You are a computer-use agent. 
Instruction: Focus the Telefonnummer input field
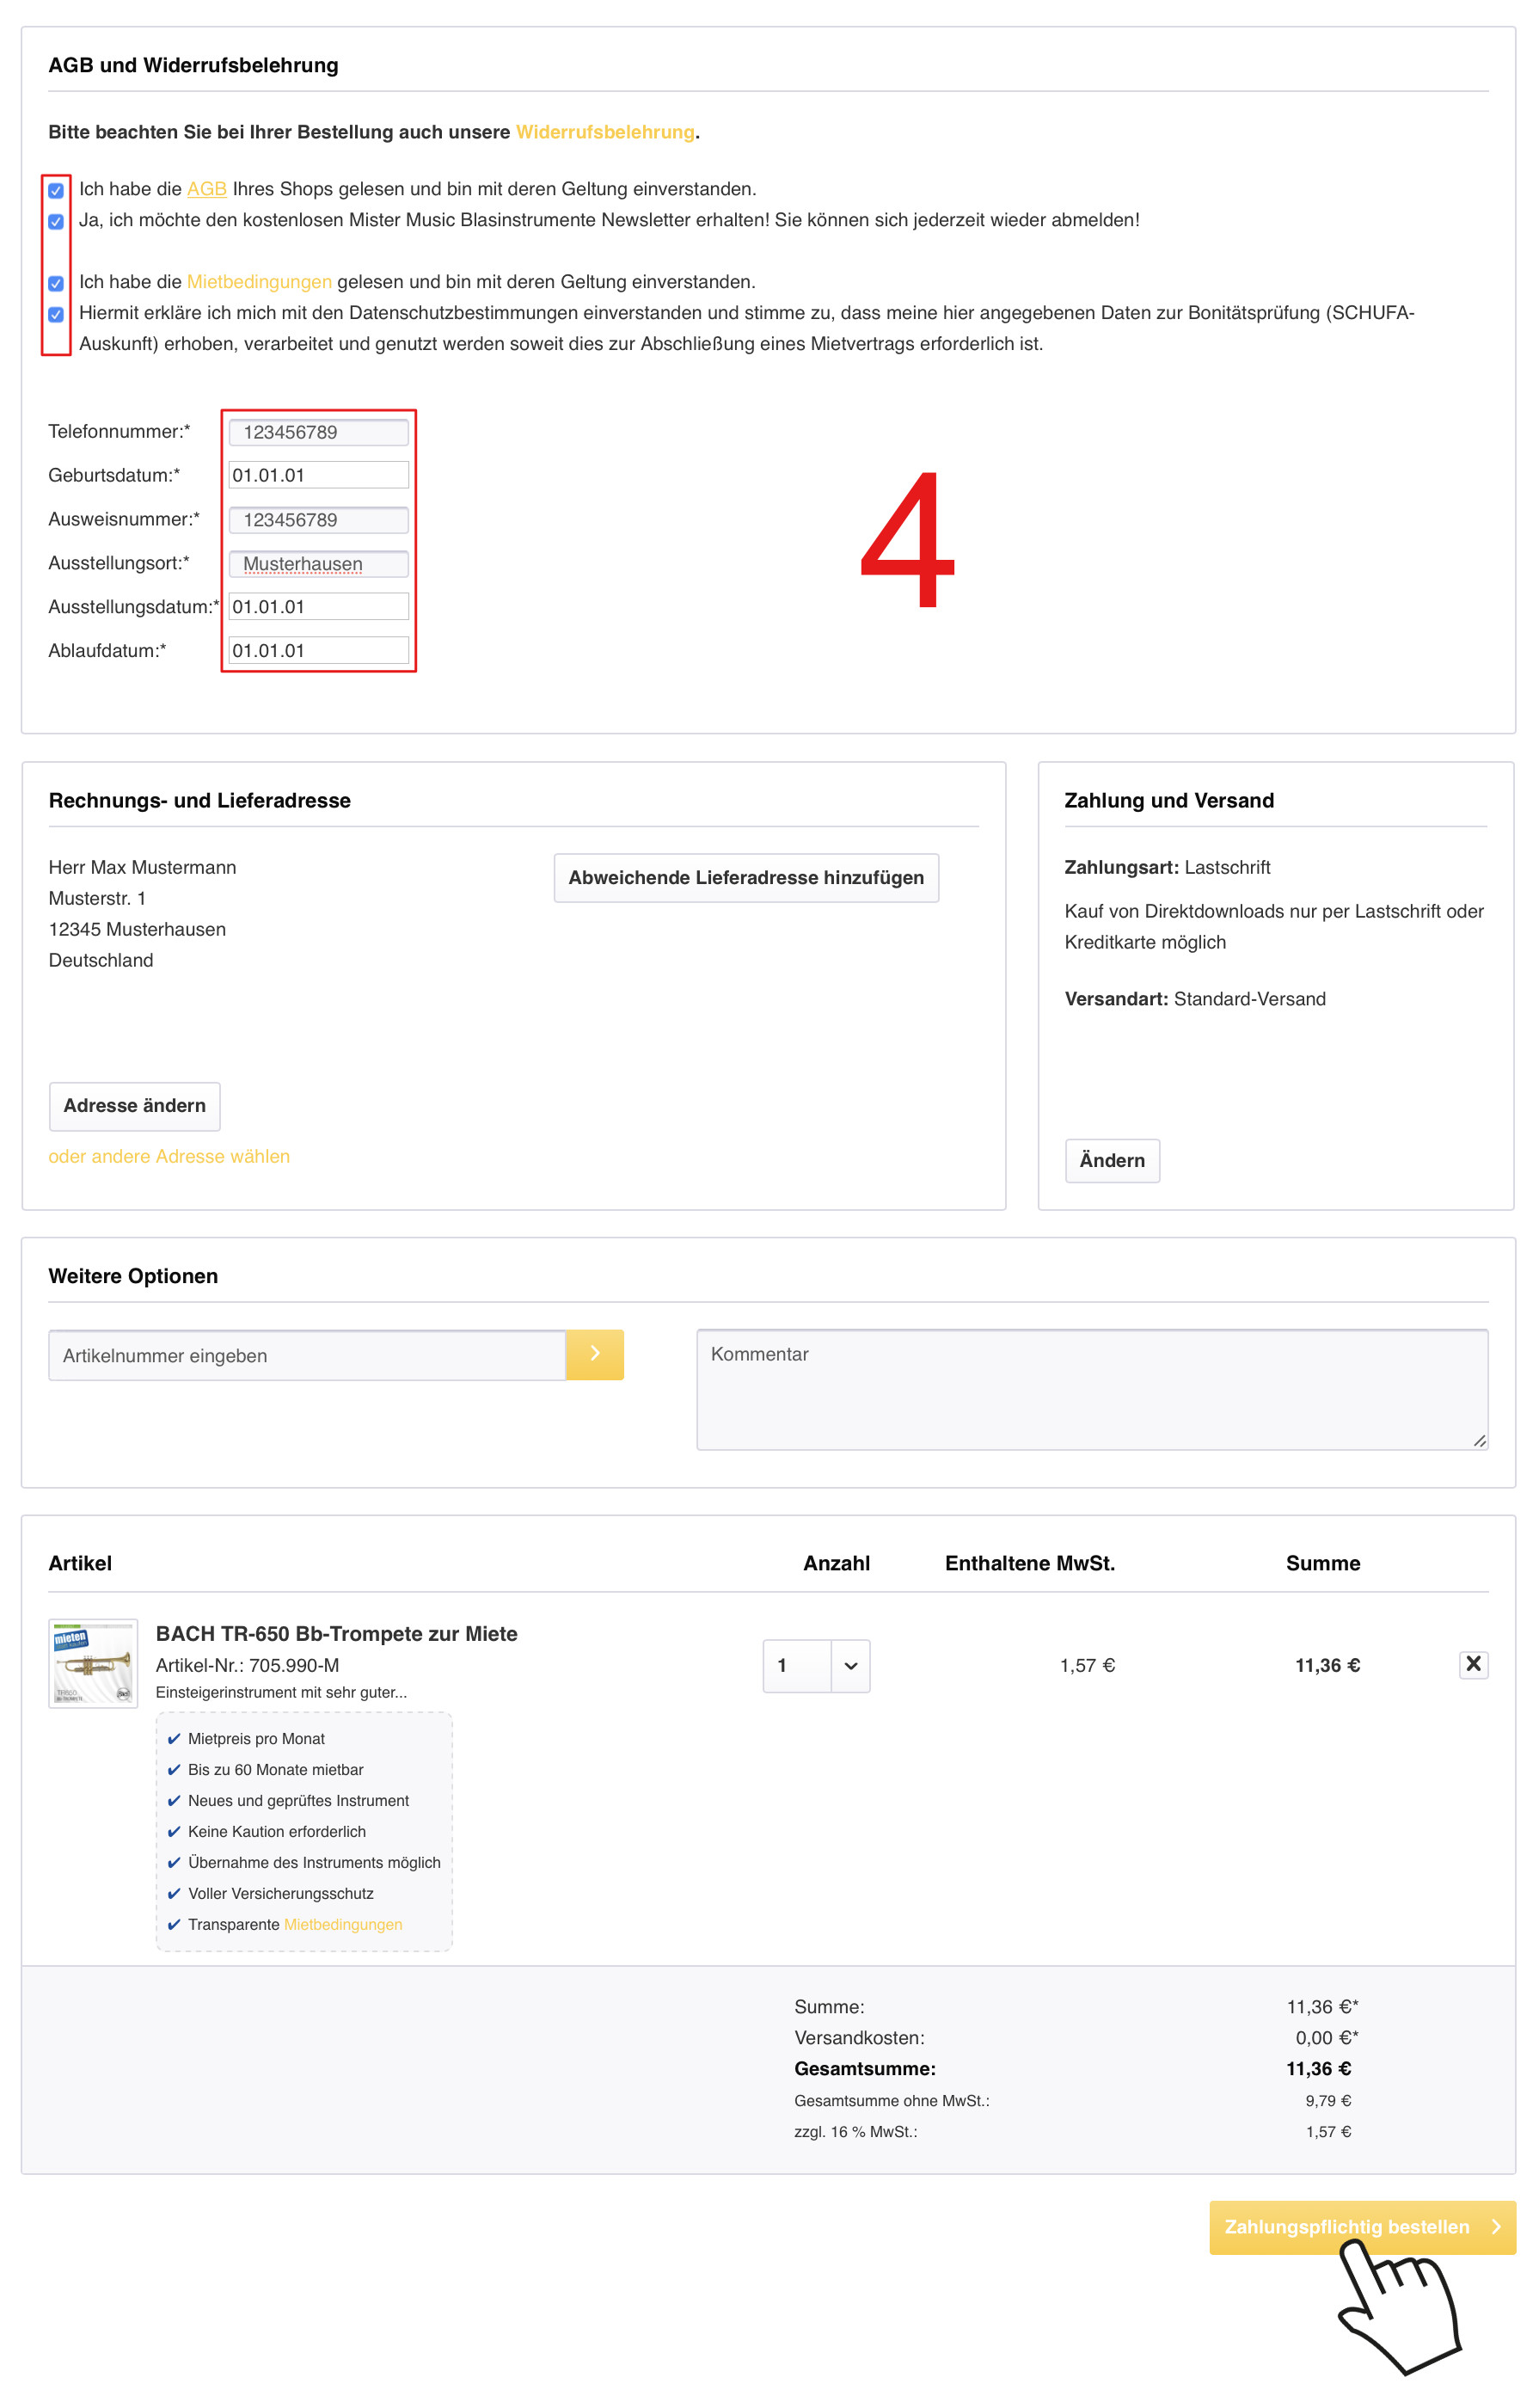tap(318, 432)
